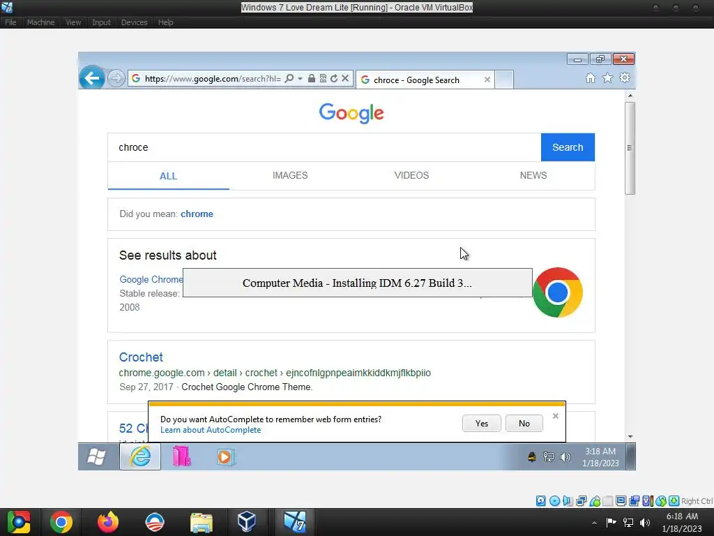Viewport: 714px width, 536px height.
Task: Click No on the AutoComplete prompt
Action: (524, 424)
